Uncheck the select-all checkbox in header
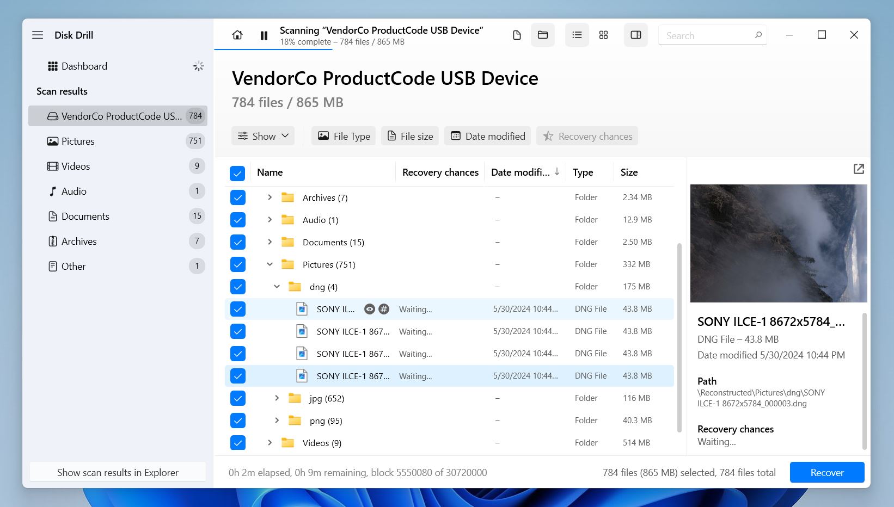The width and height of the screenshot is (894, 507). [x=237, y=173]
